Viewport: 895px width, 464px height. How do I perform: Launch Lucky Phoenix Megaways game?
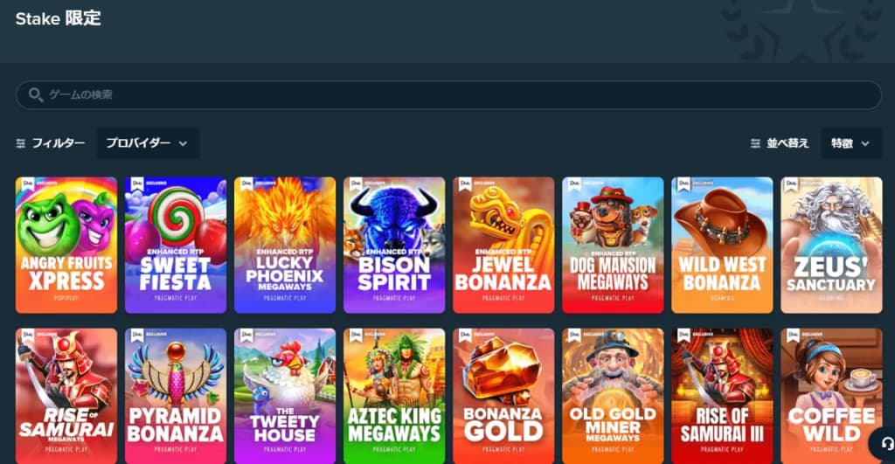(285, 245)
